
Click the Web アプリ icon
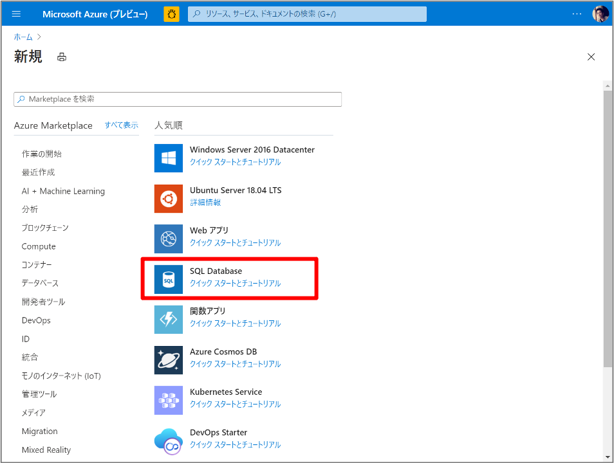(169, 239)
